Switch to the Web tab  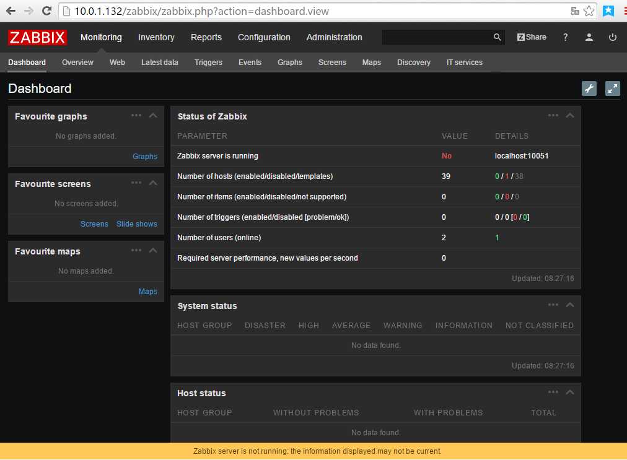tap(117, 63)
